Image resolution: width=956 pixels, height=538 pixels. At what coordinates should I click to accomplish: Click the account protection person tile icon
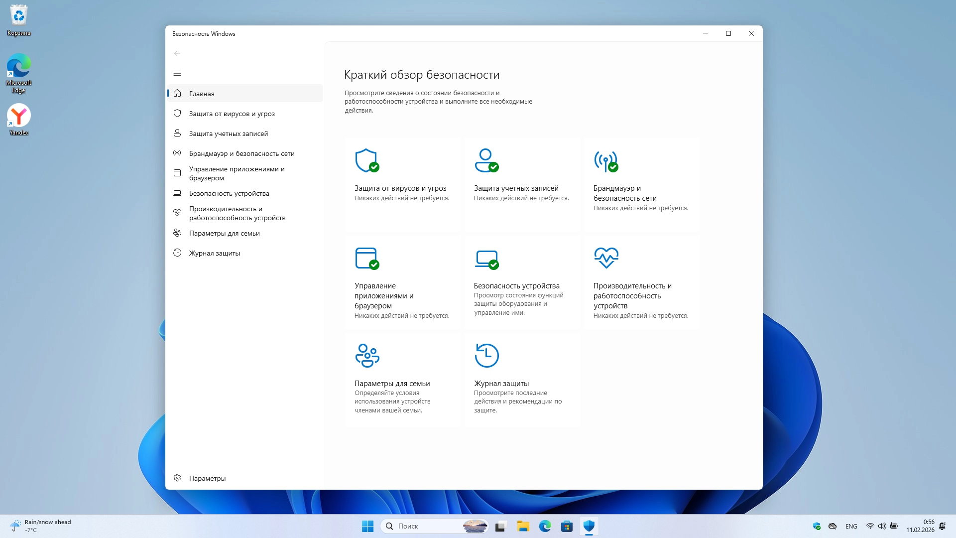tap(486, 160)
